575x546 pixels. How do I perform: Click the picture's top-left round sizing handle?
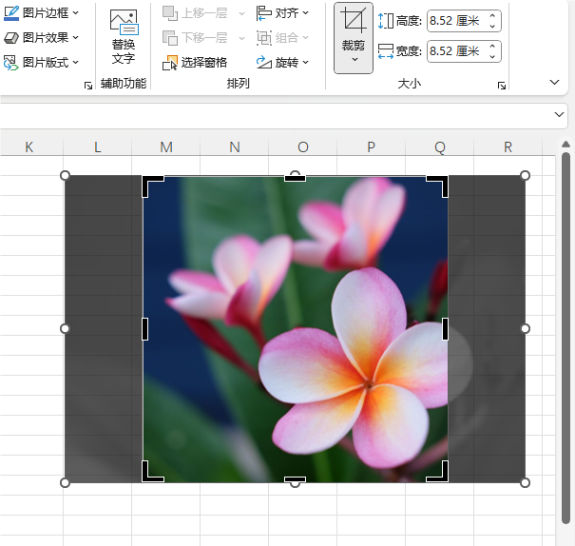coord(65,175)
